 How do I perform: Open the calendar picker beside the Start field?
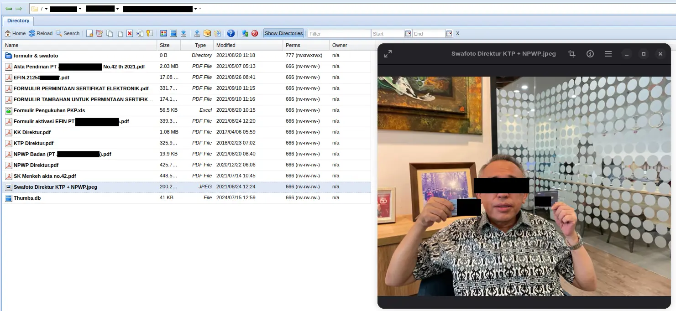408,33
